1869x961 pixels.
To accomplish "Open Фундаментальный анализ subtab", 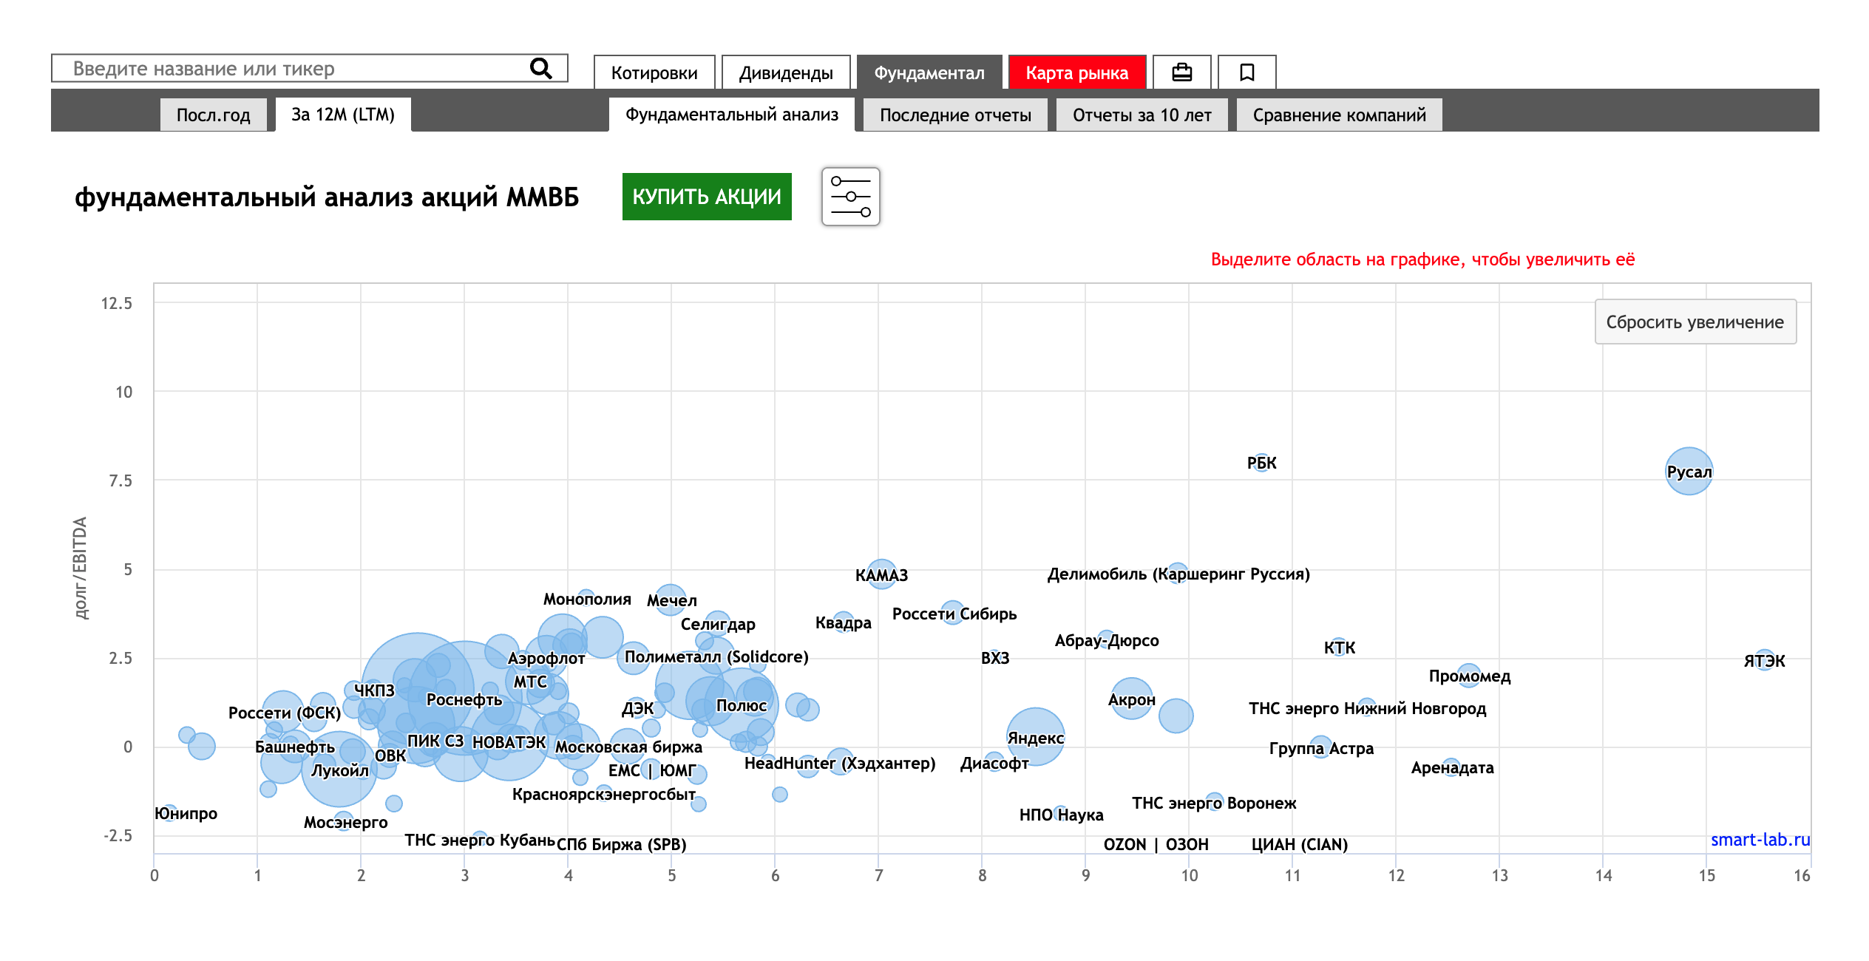I will [x=732, y=115].
